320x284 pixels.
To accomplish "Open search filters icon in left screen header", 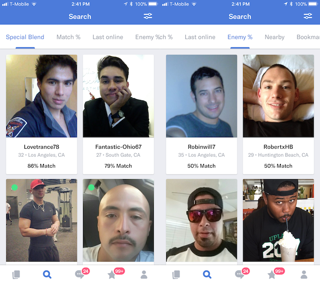I will [148, 16].
